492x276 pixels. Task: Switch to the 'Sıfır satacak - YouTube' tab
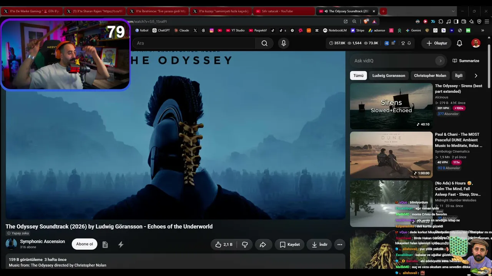284,11
